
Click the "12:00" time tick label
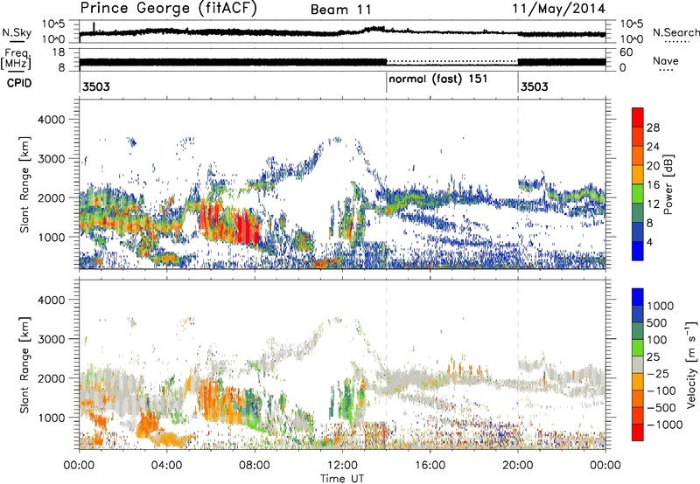click(342, 466)
